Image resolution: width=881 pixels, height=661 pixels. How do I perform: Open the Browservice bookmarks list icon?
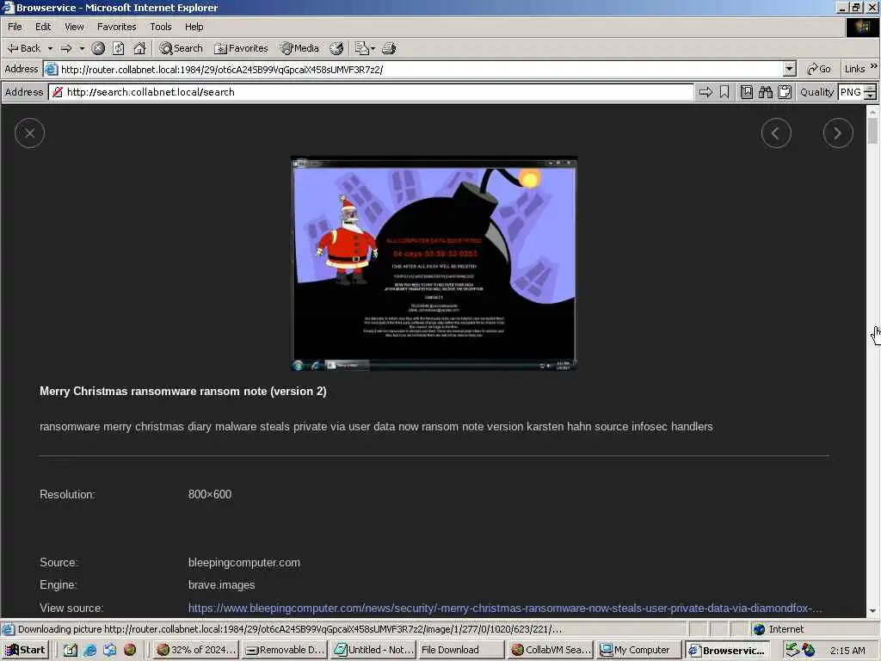pyautogui.click(x=746, y=92)
